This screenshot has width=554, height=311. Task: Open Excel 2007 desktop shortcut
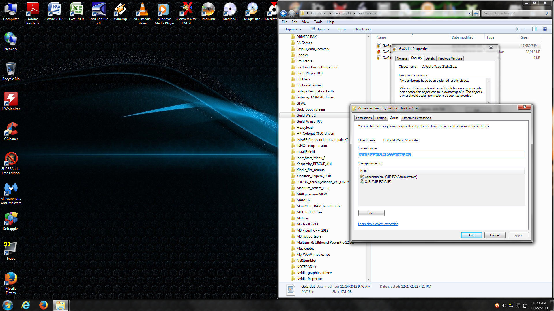[76, 12]
